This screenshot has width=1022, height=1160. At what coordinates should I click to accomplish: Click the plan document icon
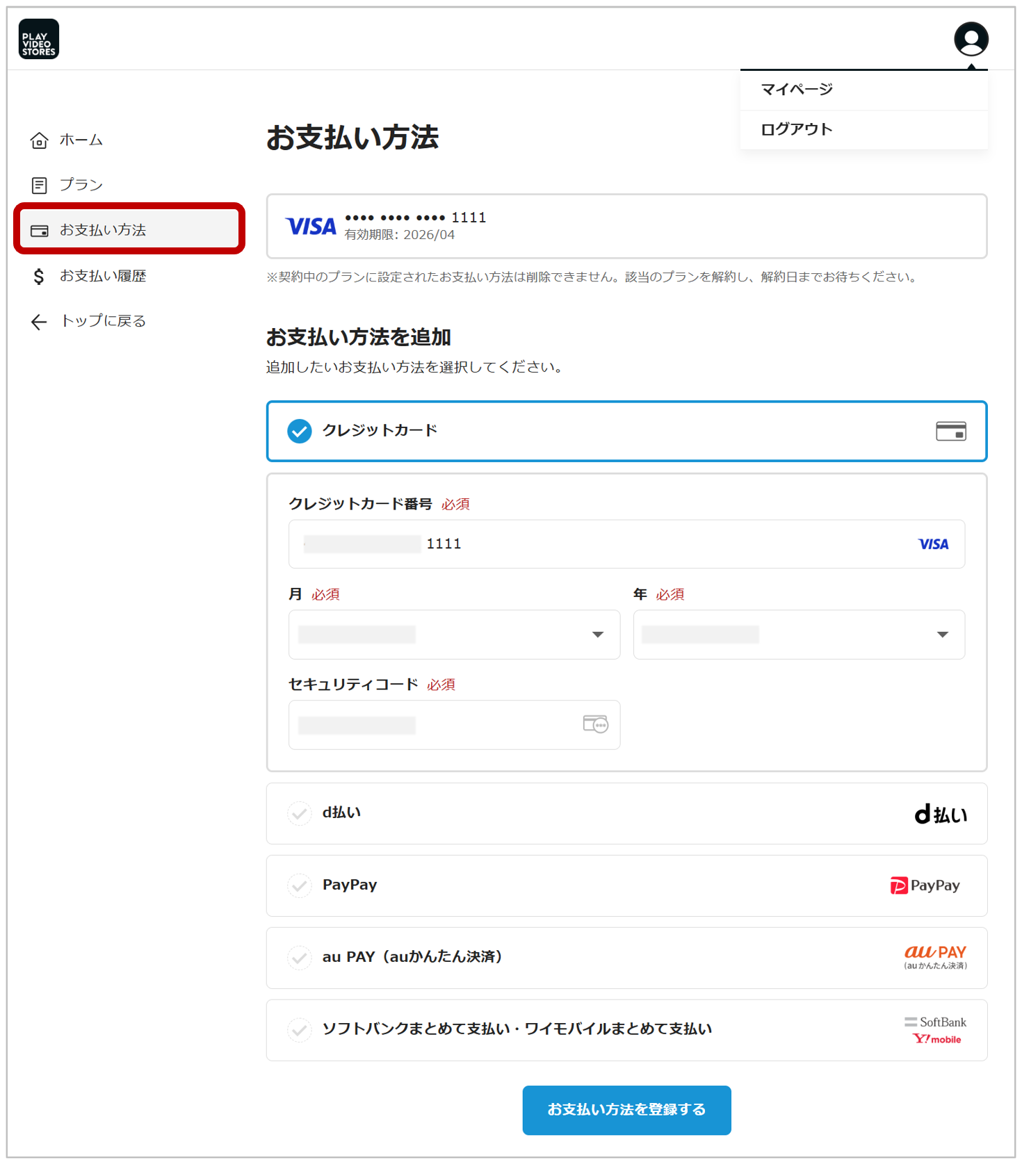coord(40,186)
